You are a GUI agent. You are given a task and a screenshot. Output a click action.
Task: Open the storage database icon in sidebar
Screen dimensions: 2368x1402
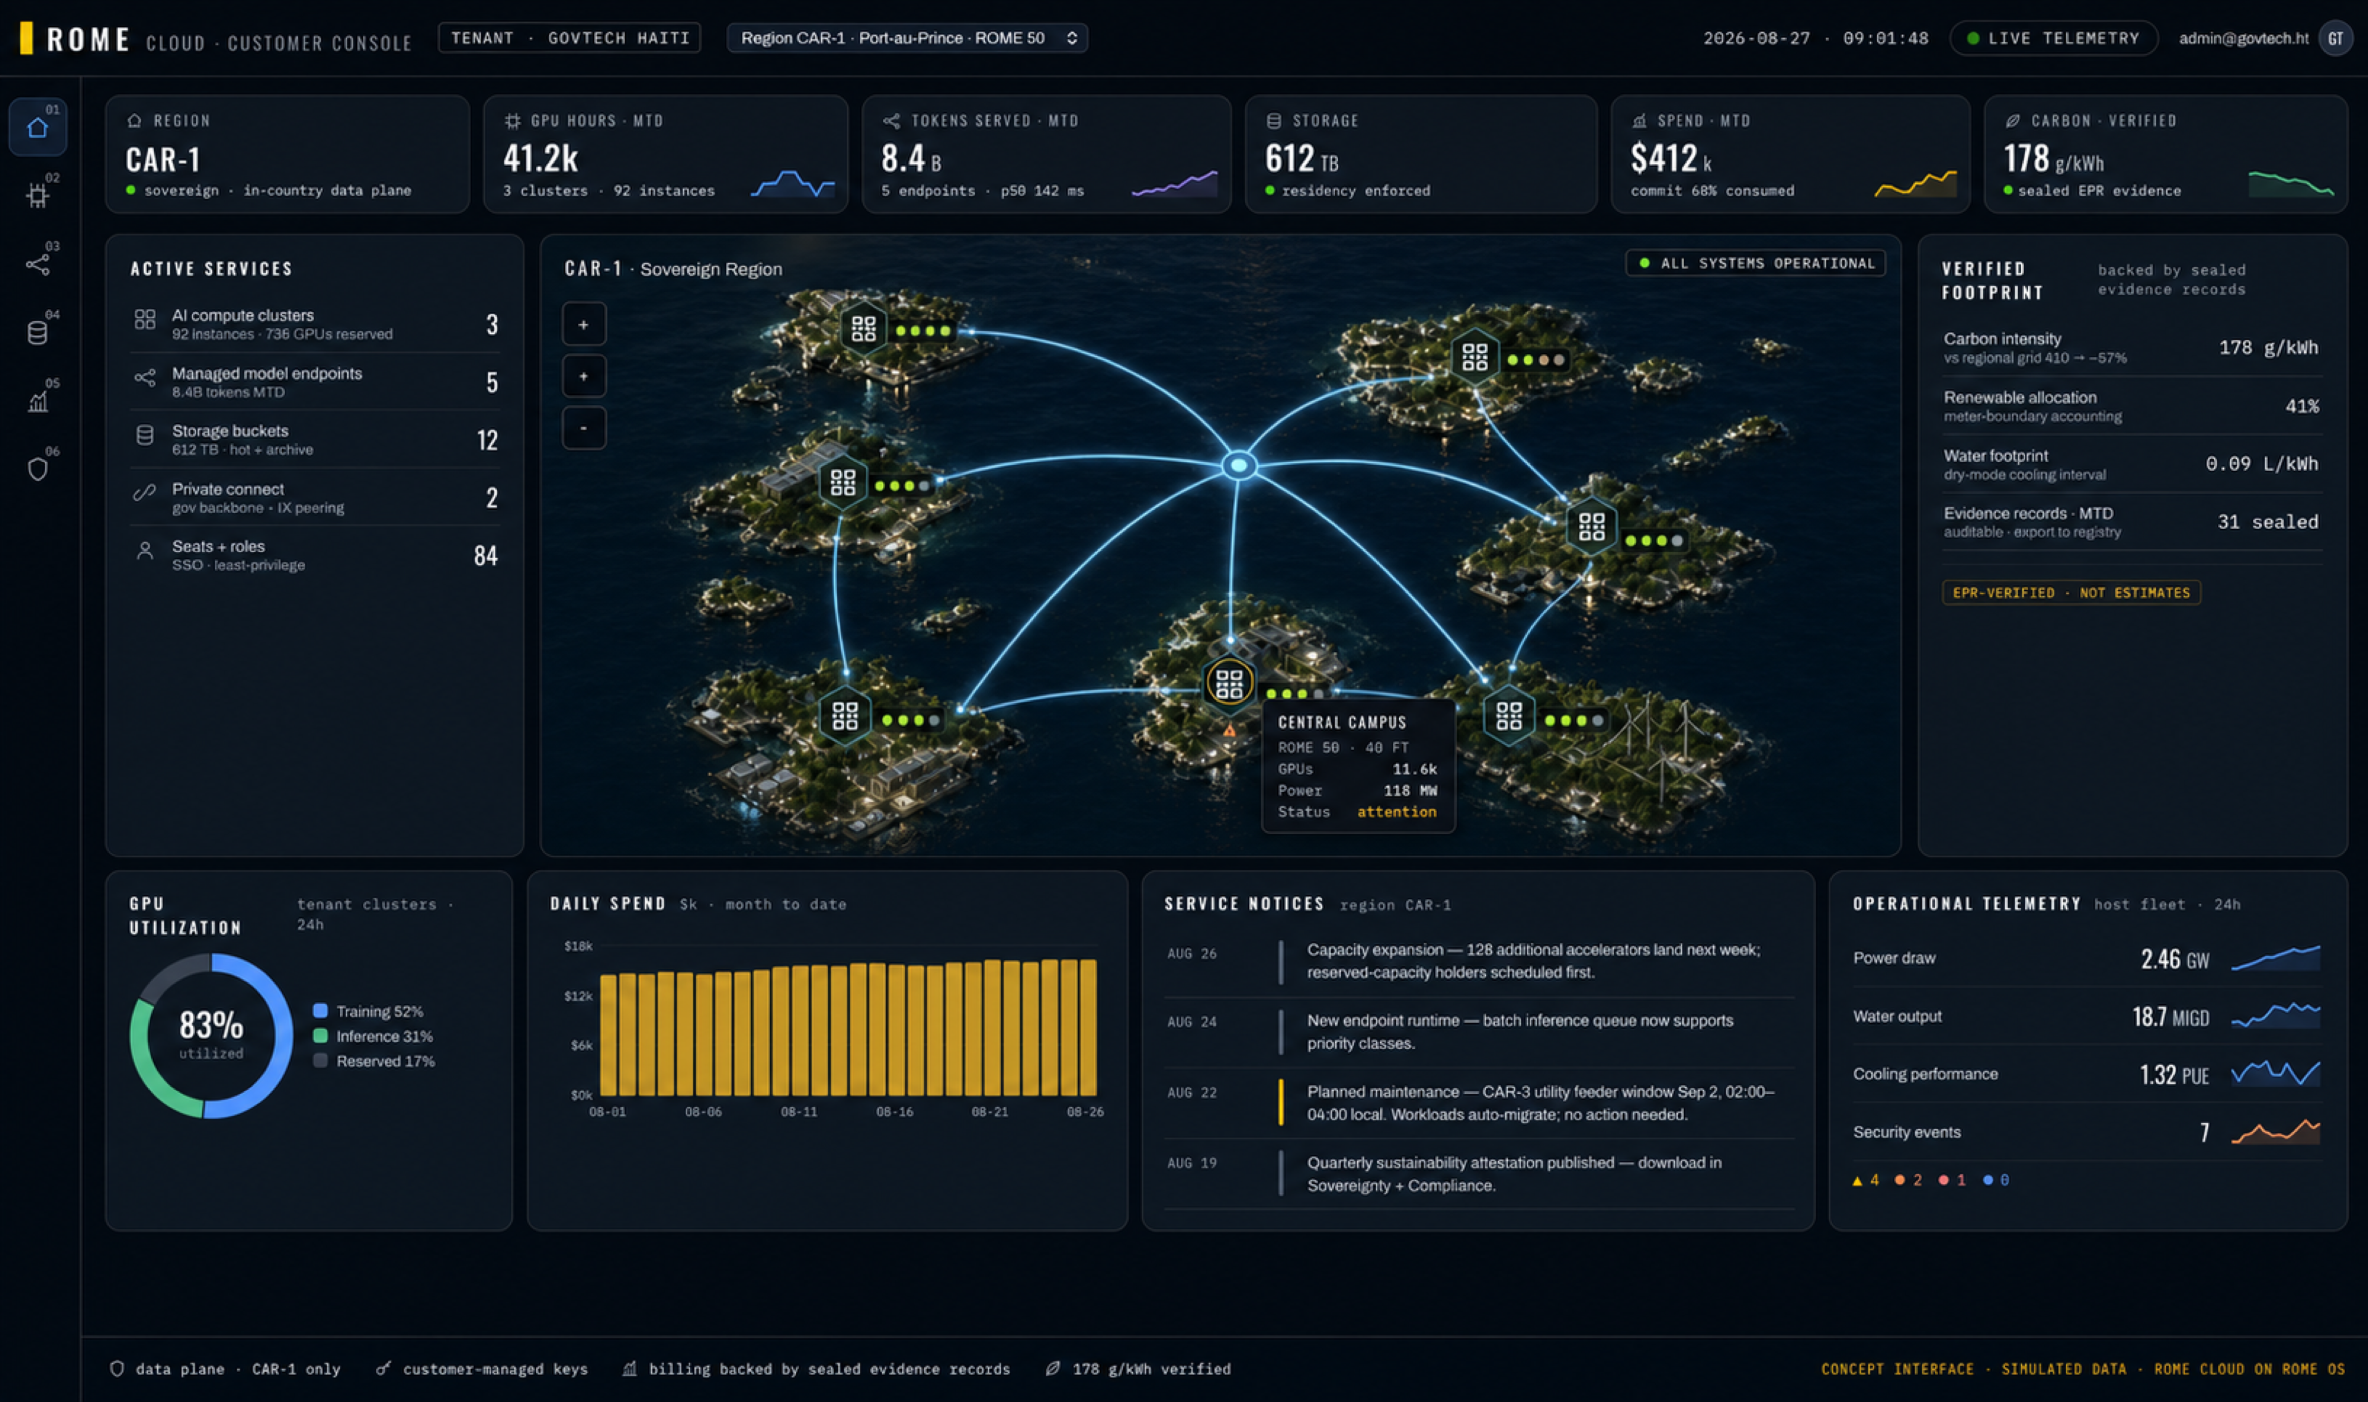38,332
